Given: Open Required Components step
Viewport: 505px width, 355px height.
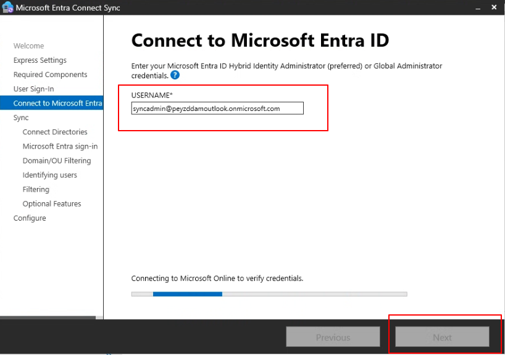Looking at the screenshot, I should 50,75.
